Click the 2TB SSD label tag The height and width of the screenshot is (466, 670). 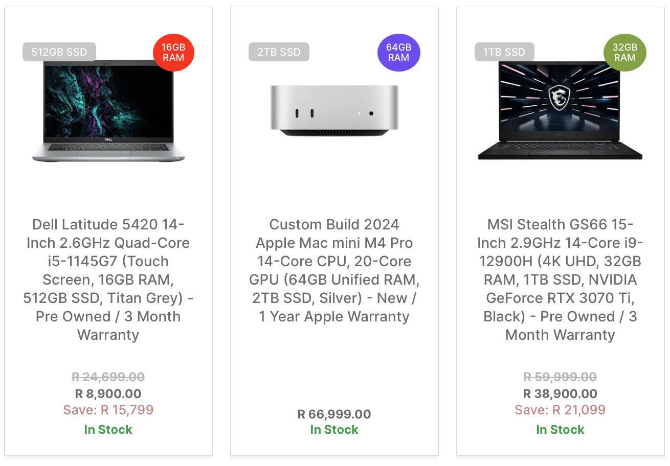coord(279,52)
